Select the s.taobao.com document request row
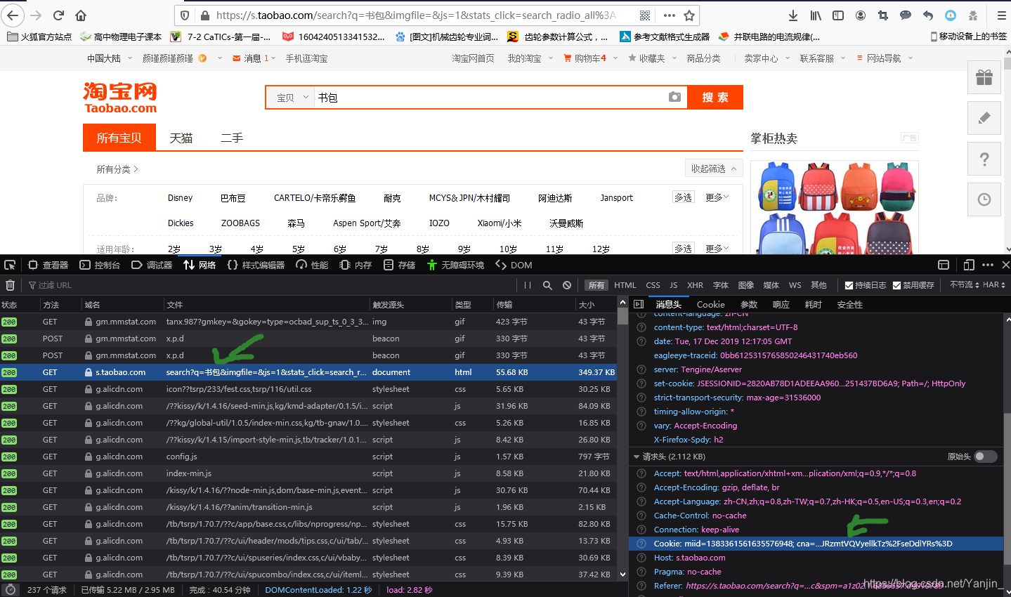Screen dimensions: 1011x597 308,372
